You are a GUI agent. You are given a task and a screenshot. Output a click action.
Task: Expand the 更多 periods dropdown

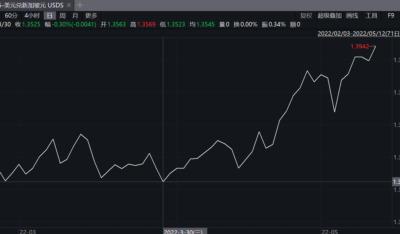coord(91,16)
